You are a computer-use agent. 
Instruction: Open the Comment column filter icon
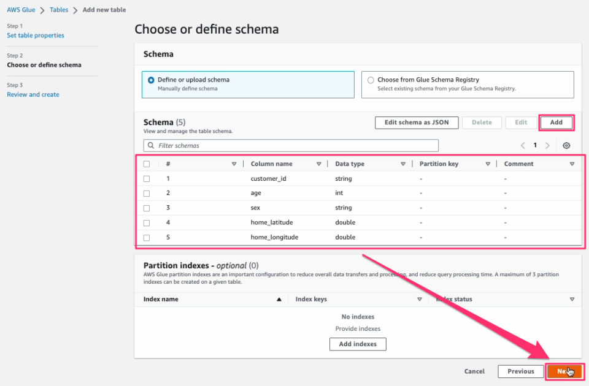click(x=572, y=164)
